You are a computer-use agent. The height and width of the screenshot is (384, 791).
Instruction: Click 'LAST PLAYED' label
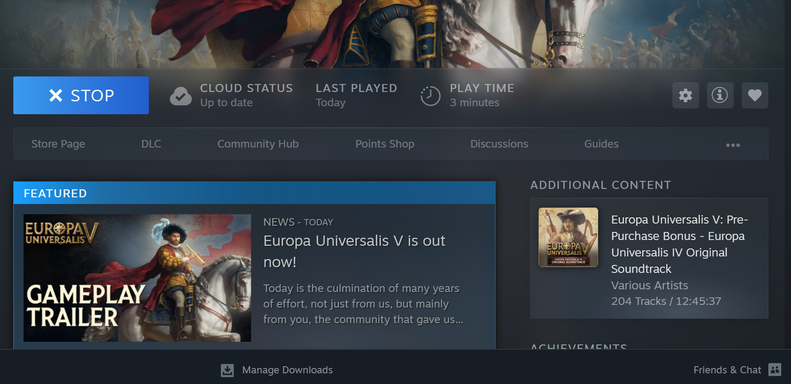(356, 88)
